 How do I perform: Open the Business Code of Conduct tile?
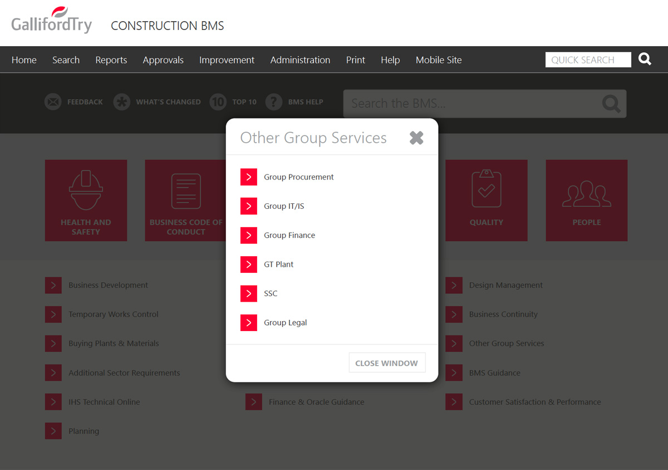click(185, 201)
